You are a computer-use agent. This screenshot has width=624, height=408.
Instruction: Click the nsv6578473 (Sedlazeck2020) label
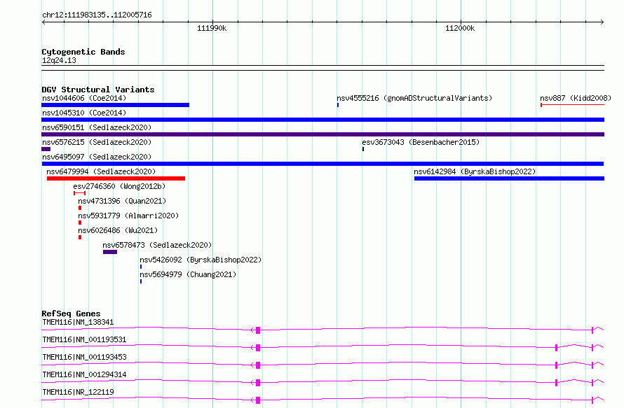coord(157,245)
